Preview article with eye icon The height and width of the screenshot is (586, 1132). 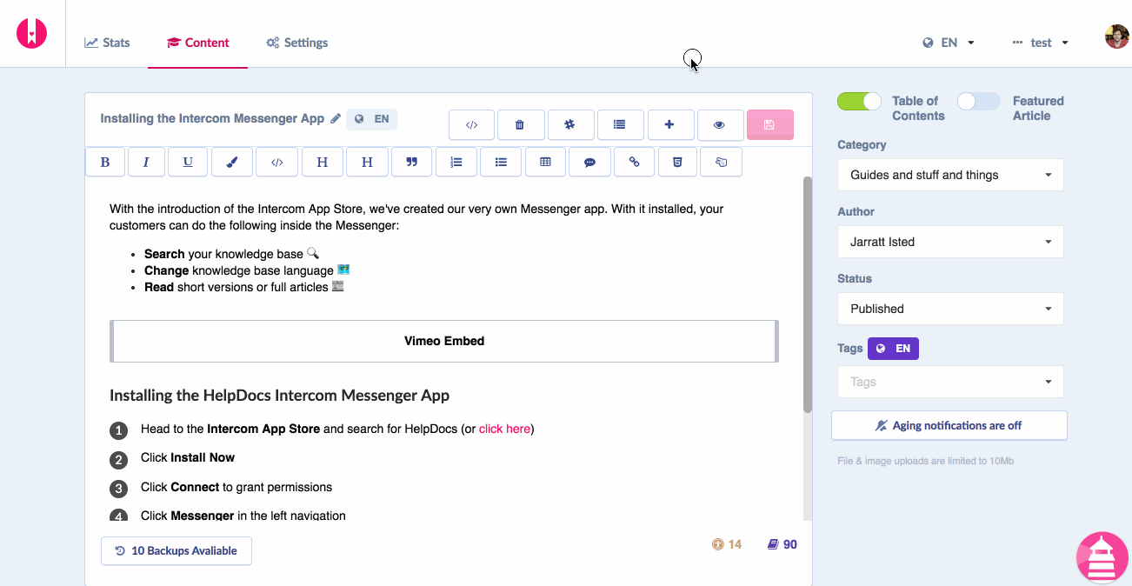click(720, 125)
